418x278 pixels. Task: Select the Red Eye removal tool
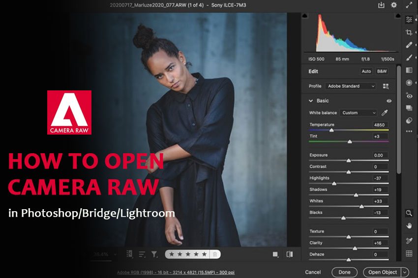pyautogui.click(x=409, y=95)
